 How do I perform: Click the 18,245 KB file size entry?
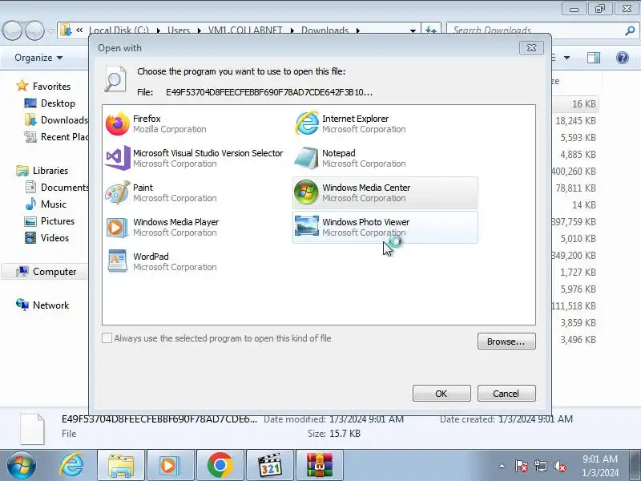click(575, 121)
